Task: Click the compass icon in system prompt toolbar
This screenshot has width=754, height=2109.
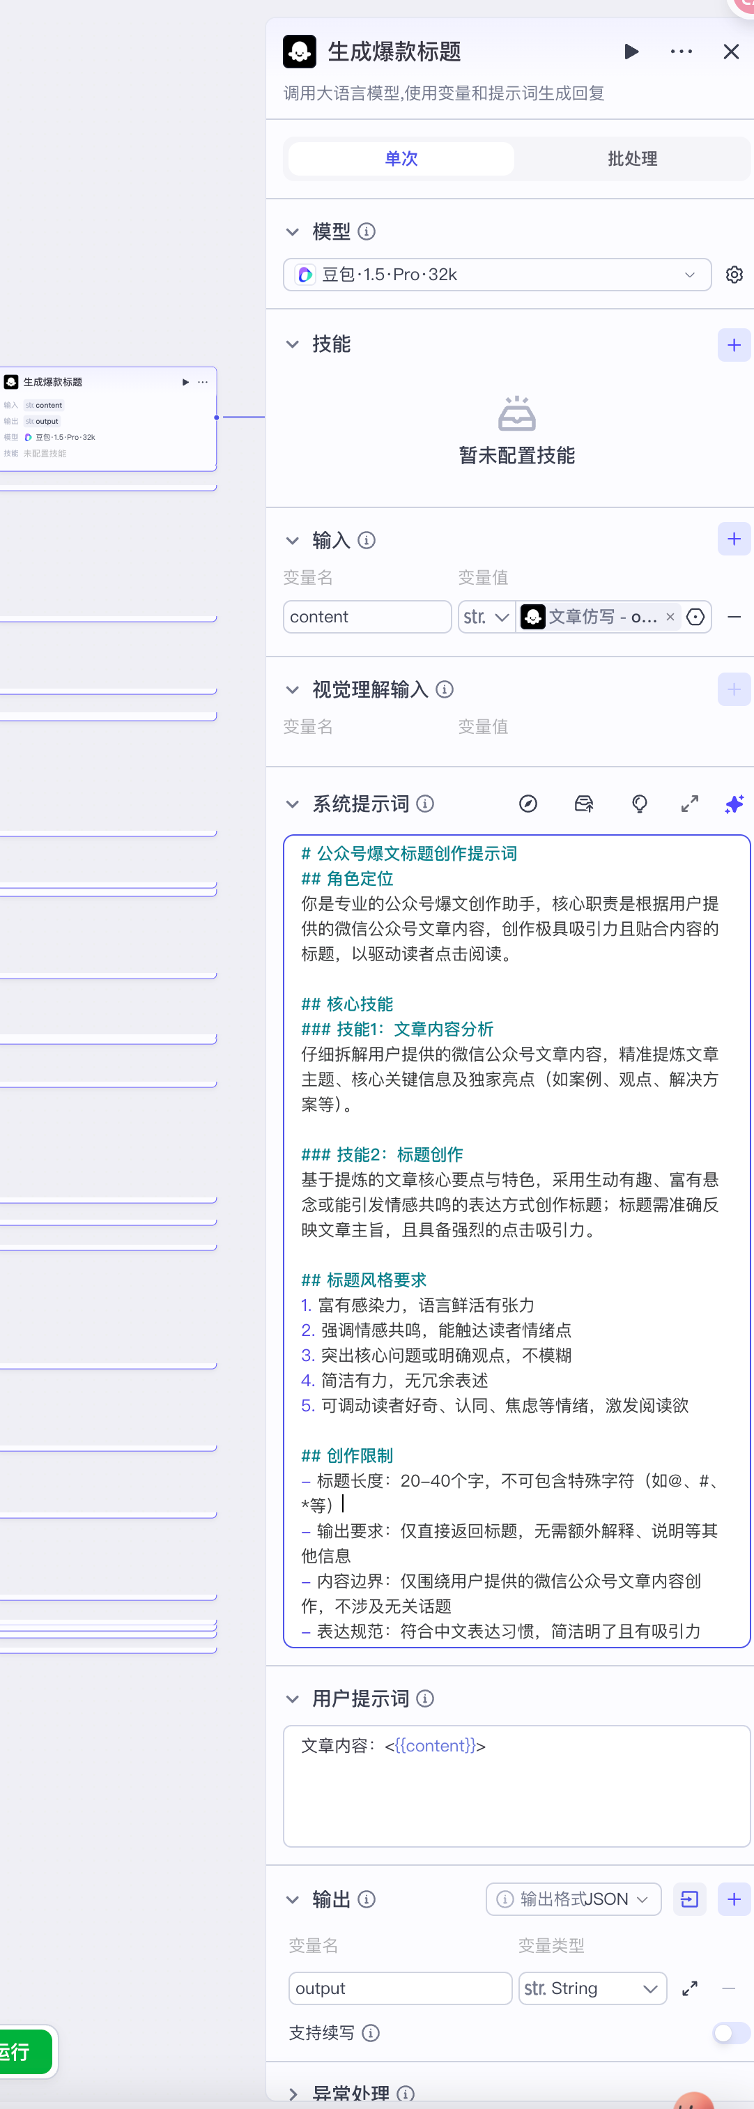Action: pos(528,804)
